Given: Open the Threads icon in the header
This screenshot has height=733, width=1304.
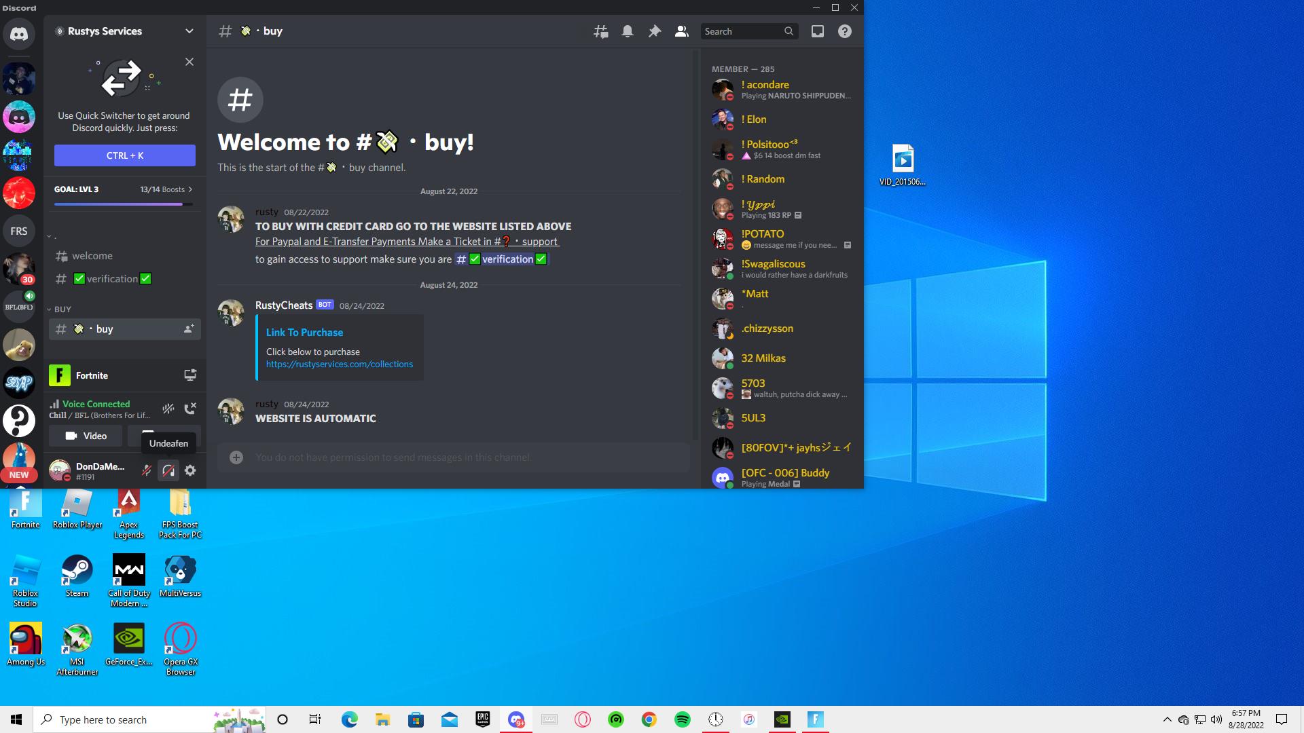Looking at the screenshot, I should (600, 31).
